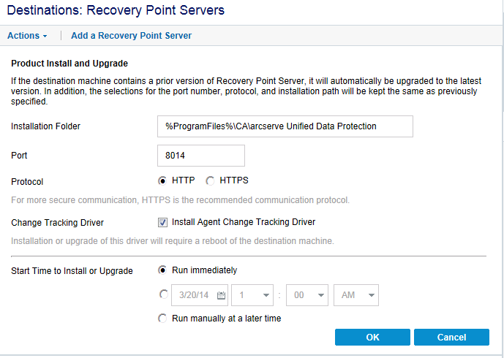Select the HTTP protocol radio button
The width and height of the screenshot is (504, 358).
162,180
